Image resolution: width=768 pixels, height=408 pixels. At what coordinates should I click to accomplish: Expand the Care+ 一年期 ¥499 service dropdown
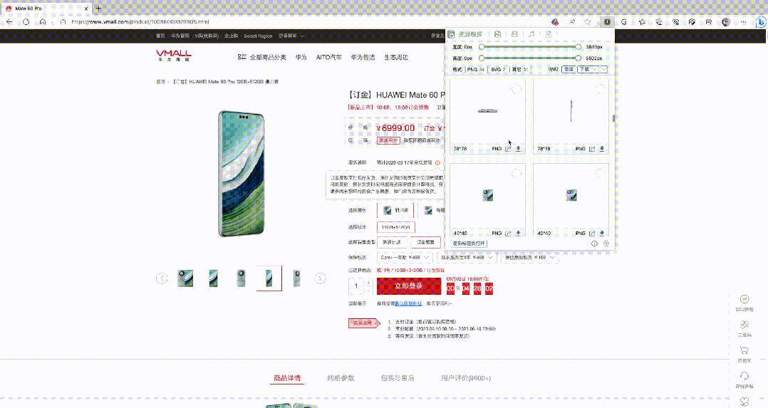[405, 257]
